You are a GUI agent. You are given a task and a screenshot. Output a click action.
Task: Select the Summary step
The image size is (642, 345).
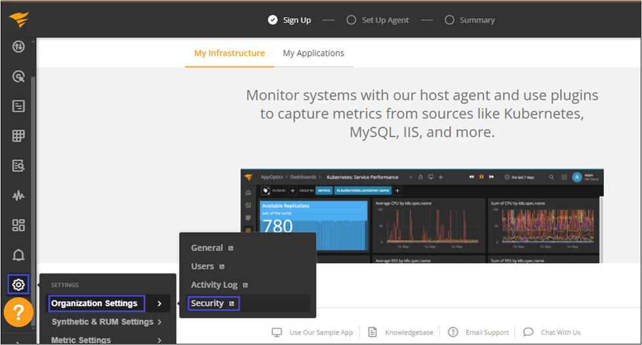pyautogui.click(x=470, y=20)
